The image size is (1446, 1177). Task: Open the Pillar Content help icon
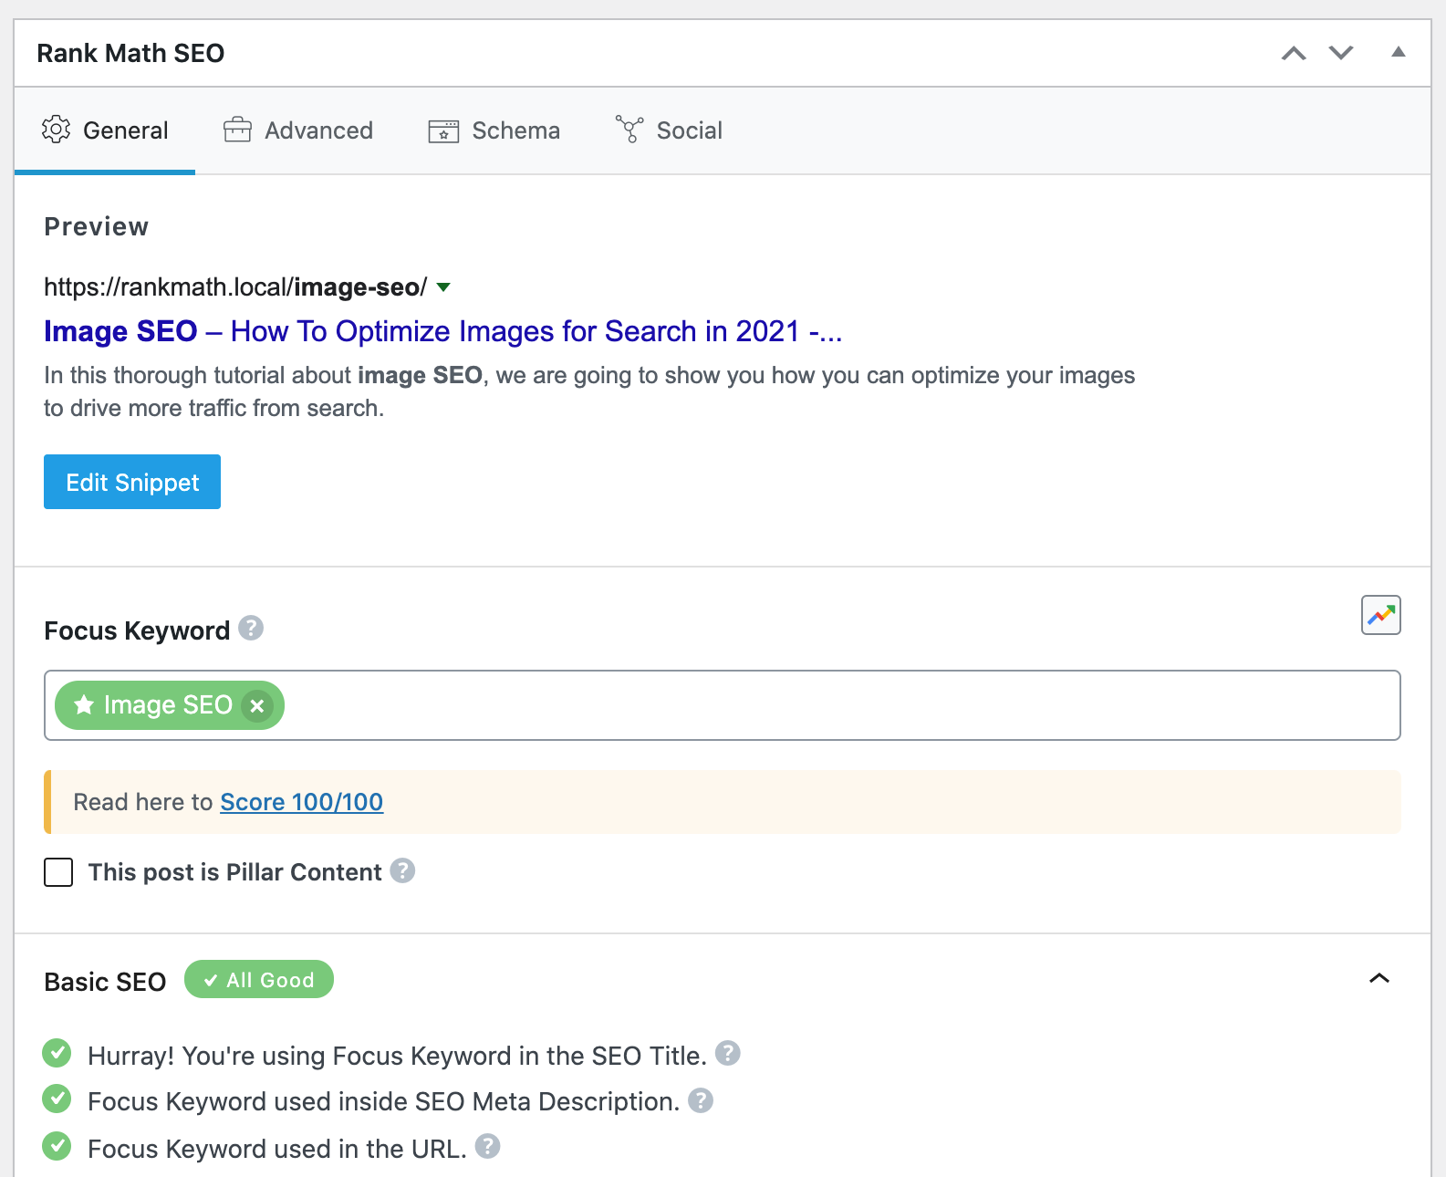click(x=402, y=870)
